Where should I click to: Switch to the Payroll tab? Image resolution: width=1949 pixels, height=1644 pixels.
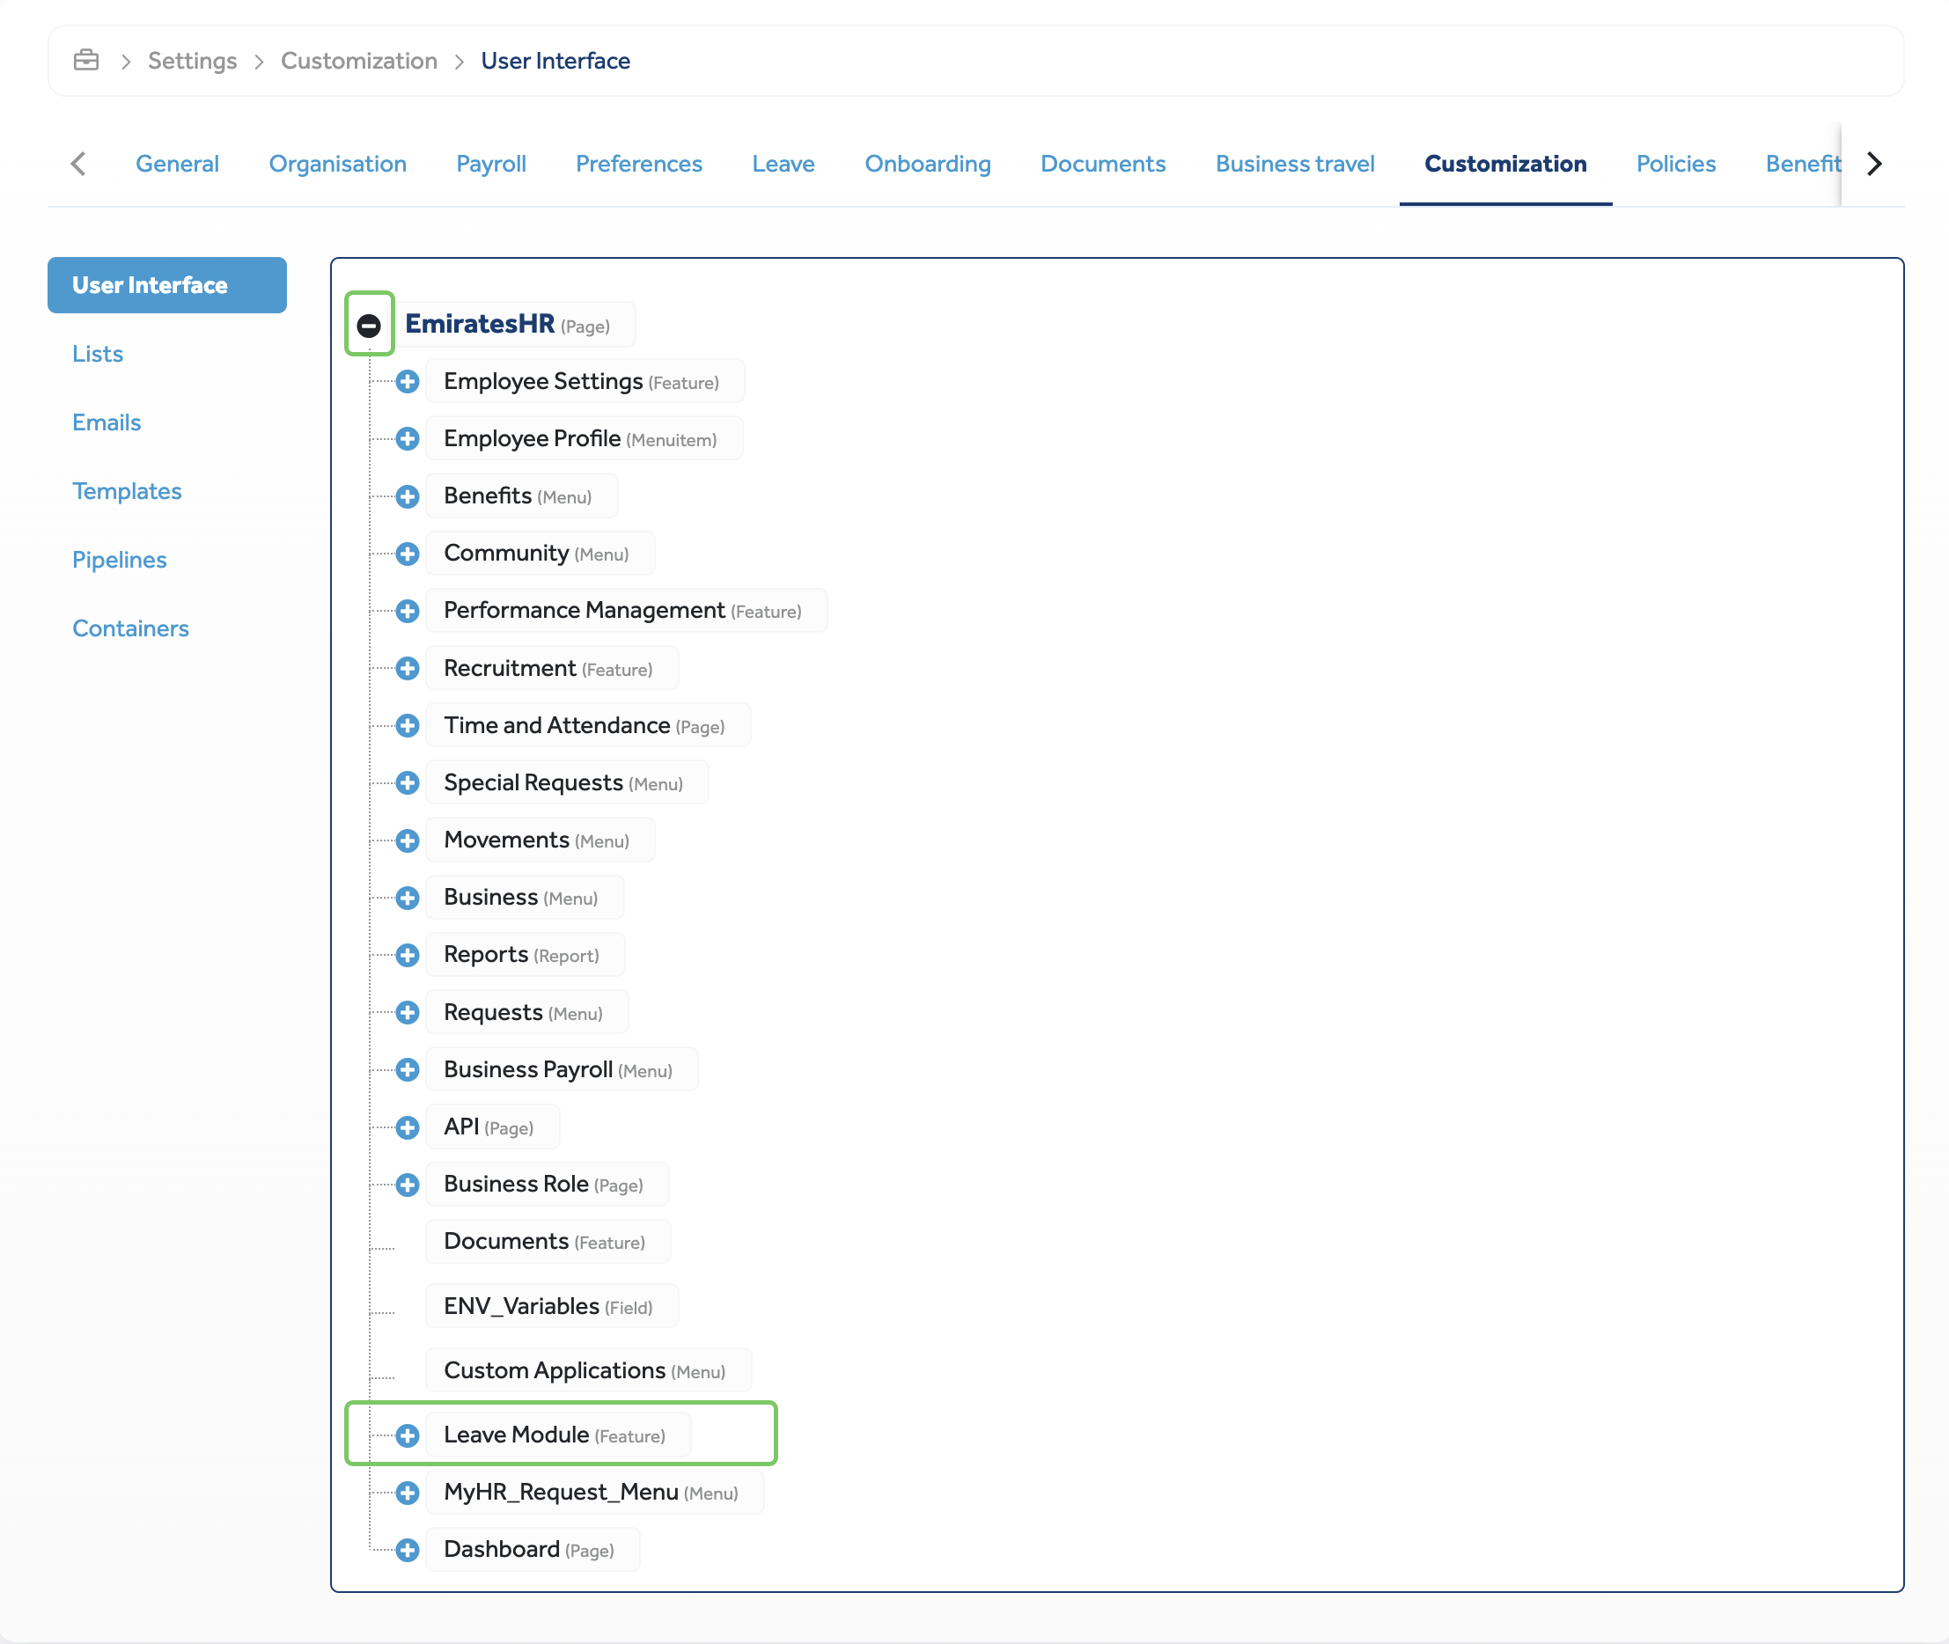pos(491,163)
